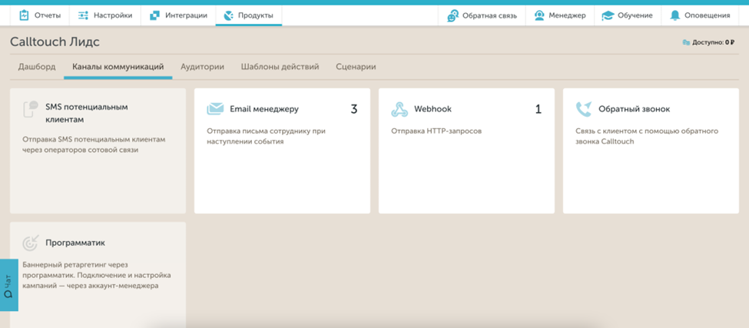
Task: Open the Обратный звонок card title
Action: tap(635, 109)
